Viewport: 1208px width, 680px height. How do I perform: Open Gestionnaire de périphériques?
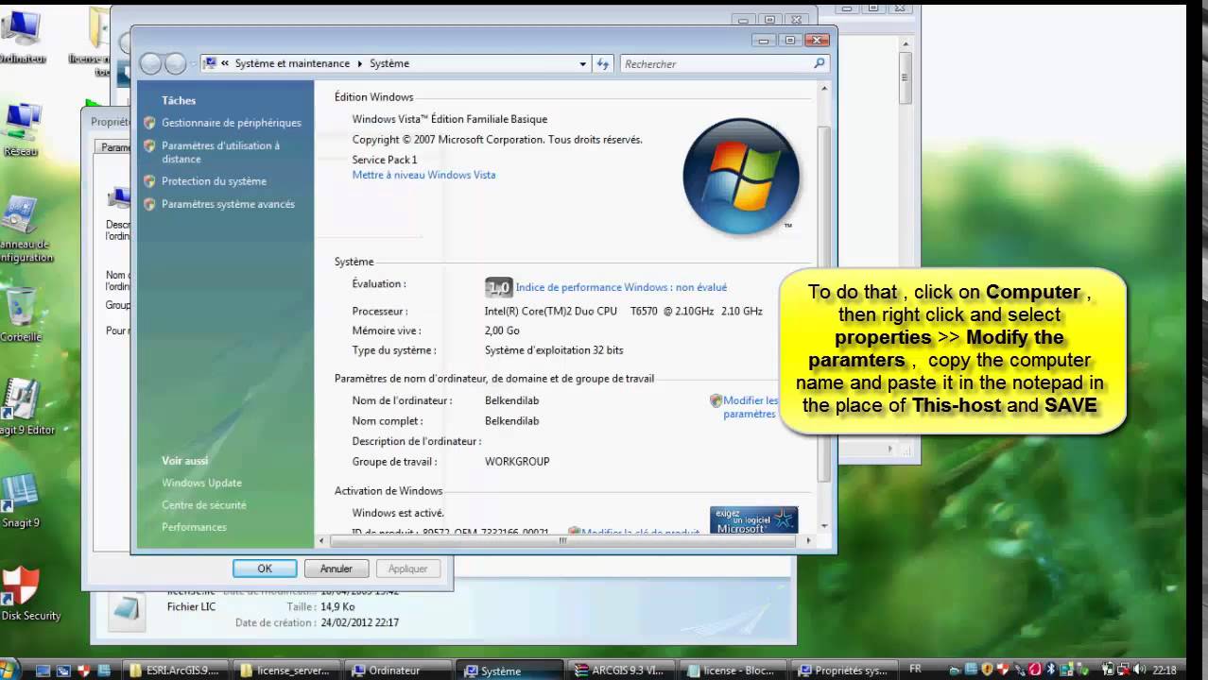coord(232,123)
